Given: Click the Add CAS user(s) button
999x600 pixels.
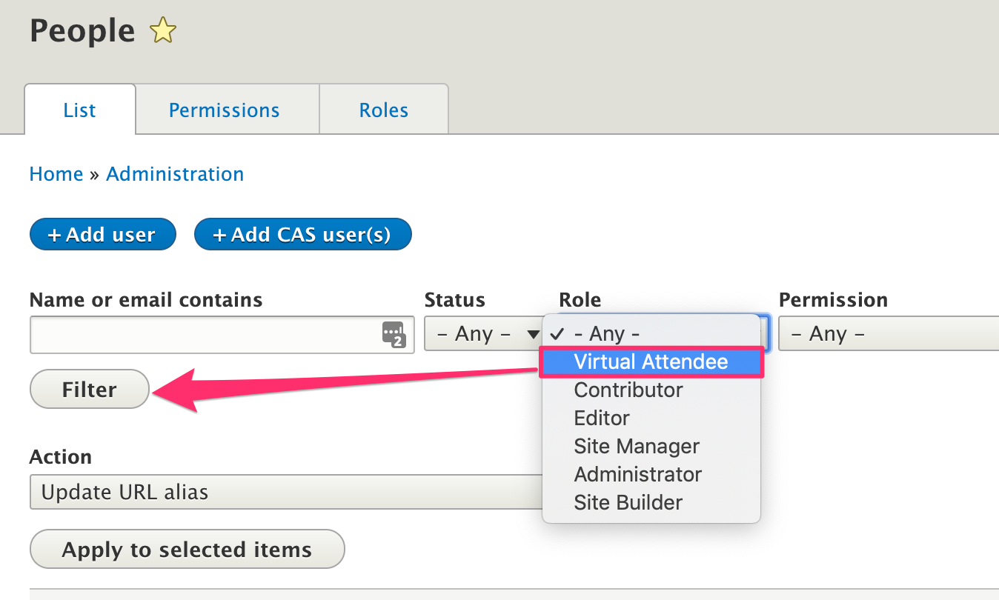Looking at the screenshot, I should pos(302,235).
